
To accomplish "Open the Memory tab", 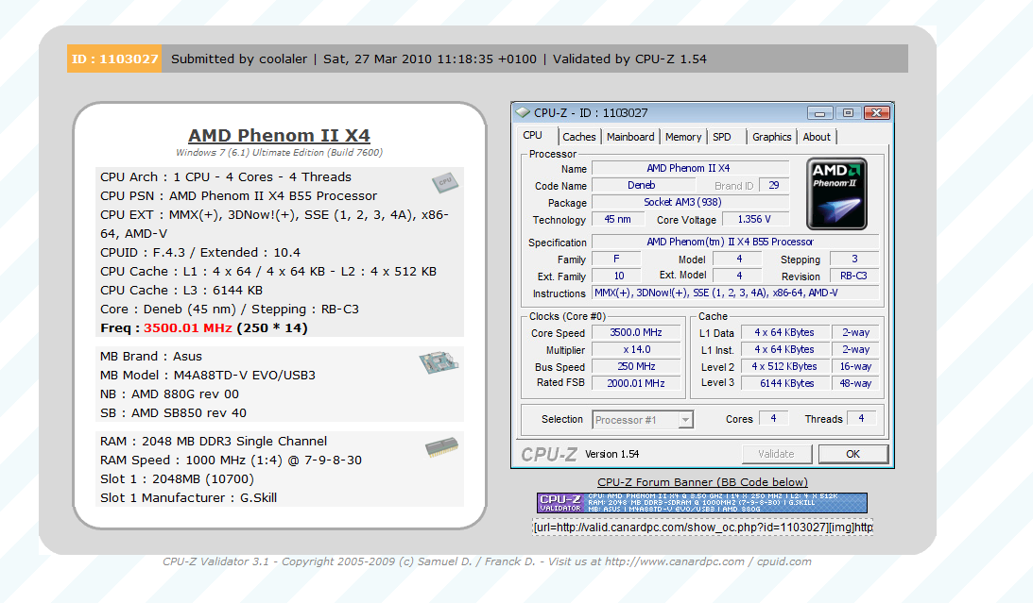I will pyautogui.click(x=683, y=137).
